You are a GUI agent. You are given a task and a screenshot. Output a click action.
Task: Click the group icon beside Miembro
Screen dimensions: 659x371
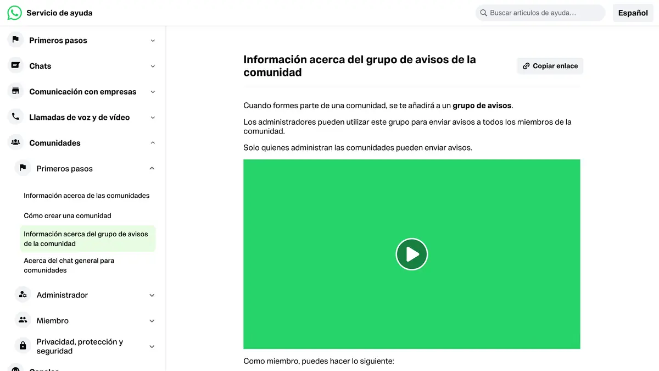click(x=23, y=320)
